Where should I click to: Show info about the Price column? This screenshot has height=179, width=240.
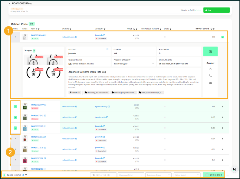pos(134,29)
